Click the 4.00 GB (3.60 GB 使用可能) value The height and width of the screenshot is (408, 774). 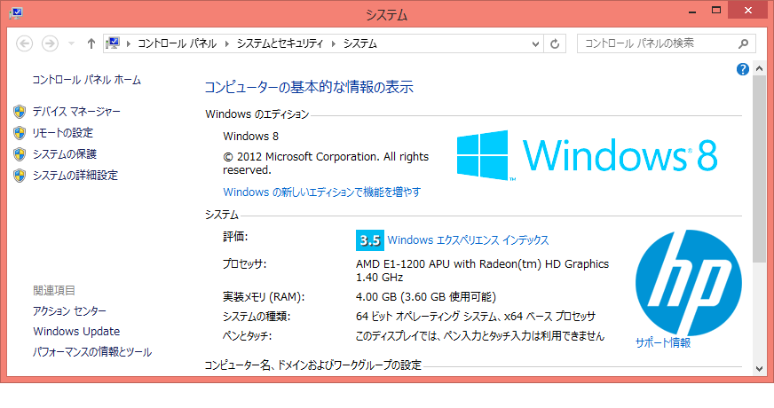click(426, 296)
